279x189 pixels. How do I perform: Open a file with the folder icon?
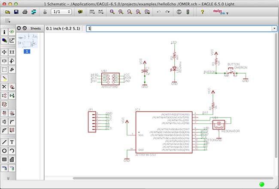[x=7, y=12]
